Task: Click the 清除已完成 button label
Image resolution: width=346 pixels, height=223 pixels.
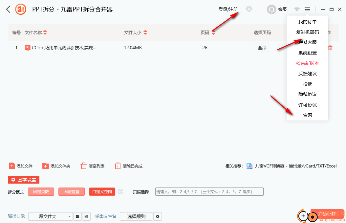Action: click(133, 166)
